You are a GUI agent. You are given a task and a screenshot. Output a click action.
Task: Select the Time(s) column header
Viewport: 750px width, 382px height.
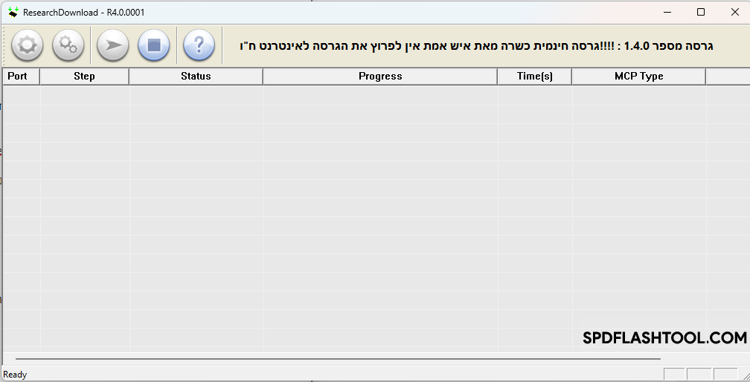534,76
